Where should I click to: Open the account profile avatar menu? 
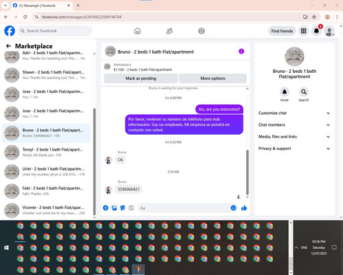329,31
